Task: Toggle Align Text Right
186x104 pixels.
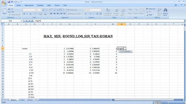Action: (x=58, y=14)
